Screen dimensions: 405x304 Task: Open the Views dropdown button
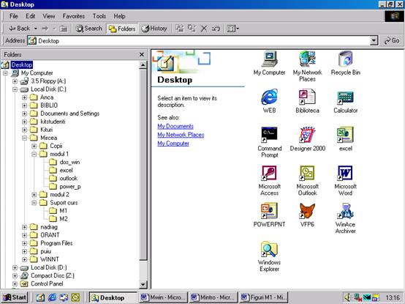232,29
